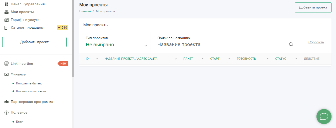Click Пополнить баланс link
The width and height of the screenshot is (336, 128).
(x=29, y=83)
